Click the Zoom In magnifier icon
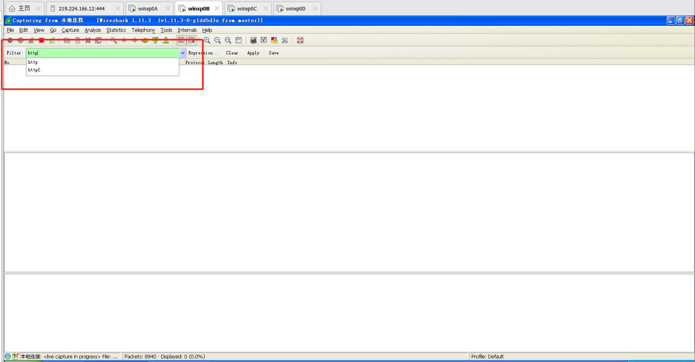The width and height of the screenshot is (695, 362). (x=207, y=40)
